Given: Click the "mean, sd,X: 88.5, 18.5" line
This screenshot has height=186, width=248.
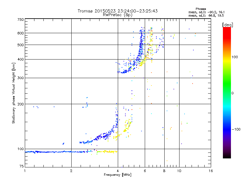Looking at the screenshot, I should tap(206, 15).
